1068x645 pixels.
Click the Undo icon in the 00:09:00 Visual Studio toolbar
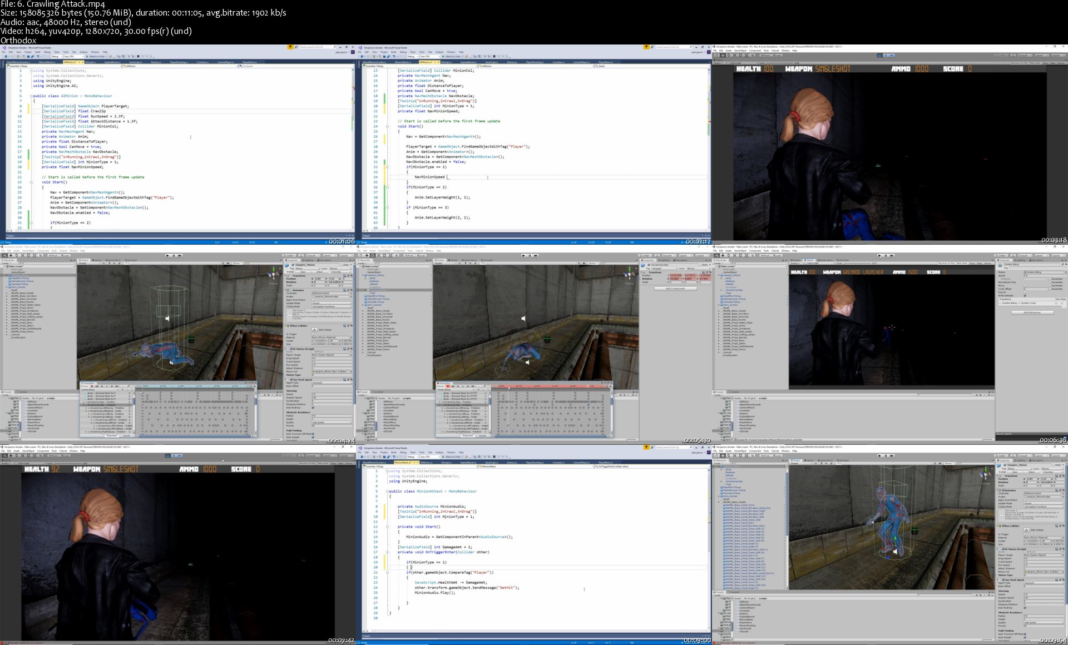[x=394, y=457]
